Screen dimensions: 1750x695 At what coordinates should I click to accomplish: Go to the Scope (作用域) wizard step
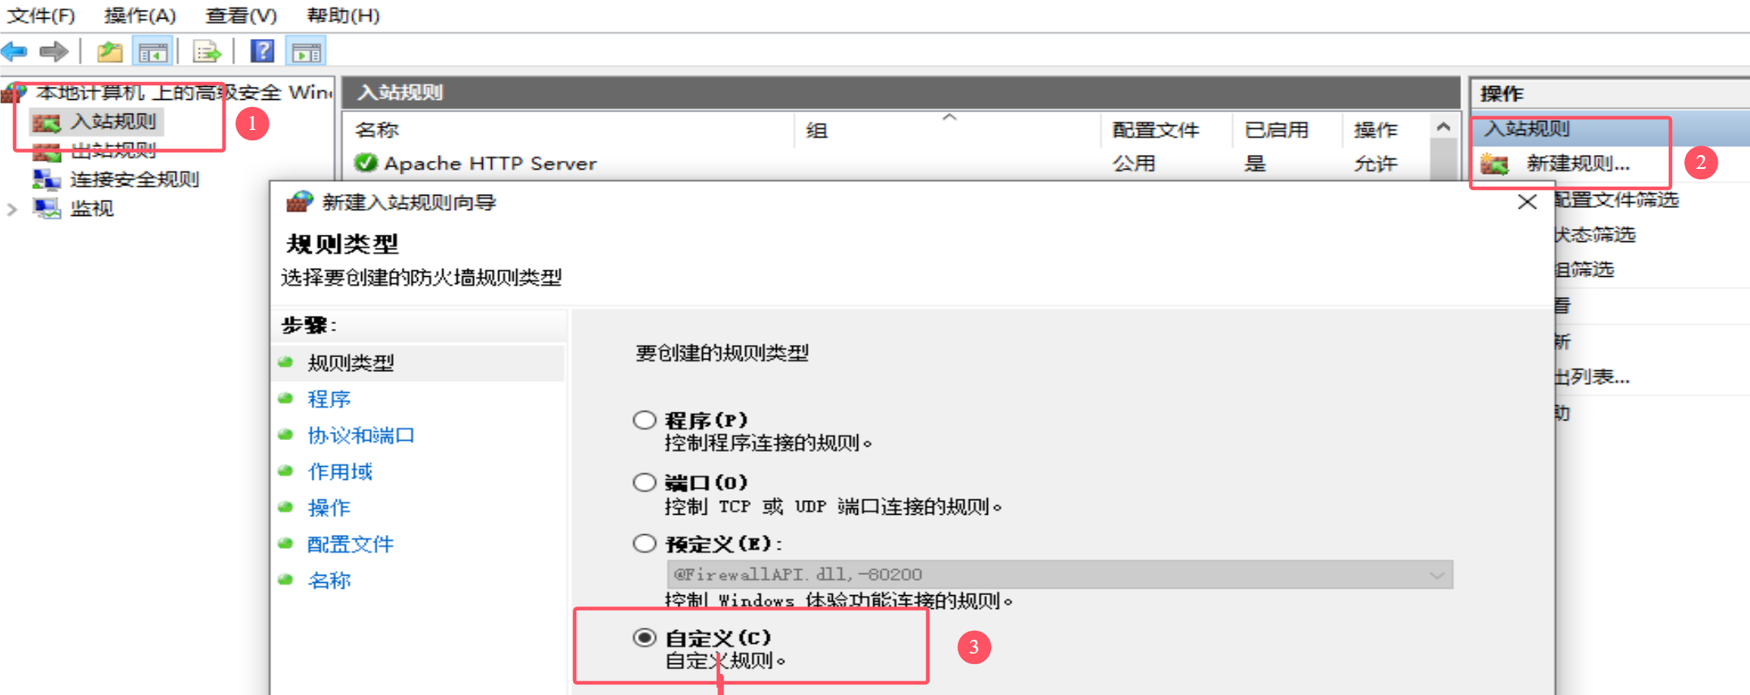click(340, 472)
